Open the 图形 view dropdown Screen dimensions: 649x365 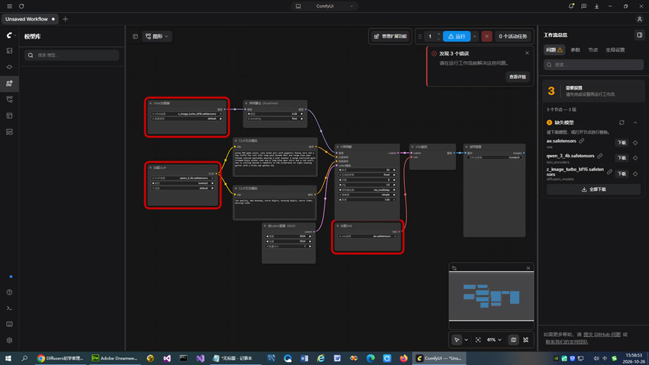tap(157, 37)
